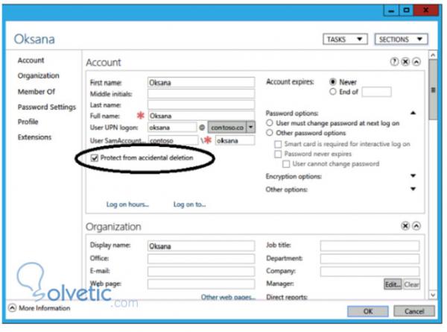Viewport: 447px width, 332px height.
Task: Click the E-mail field
Action: [x=201, y=271]
